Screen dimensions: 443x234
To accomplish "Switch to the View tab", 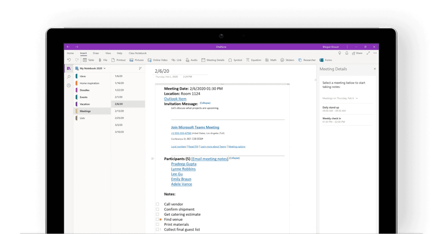I will 108,53.
